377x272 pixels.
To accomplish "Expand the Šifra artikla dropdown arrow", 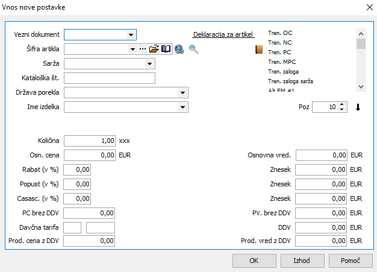I will pos(132,49).
